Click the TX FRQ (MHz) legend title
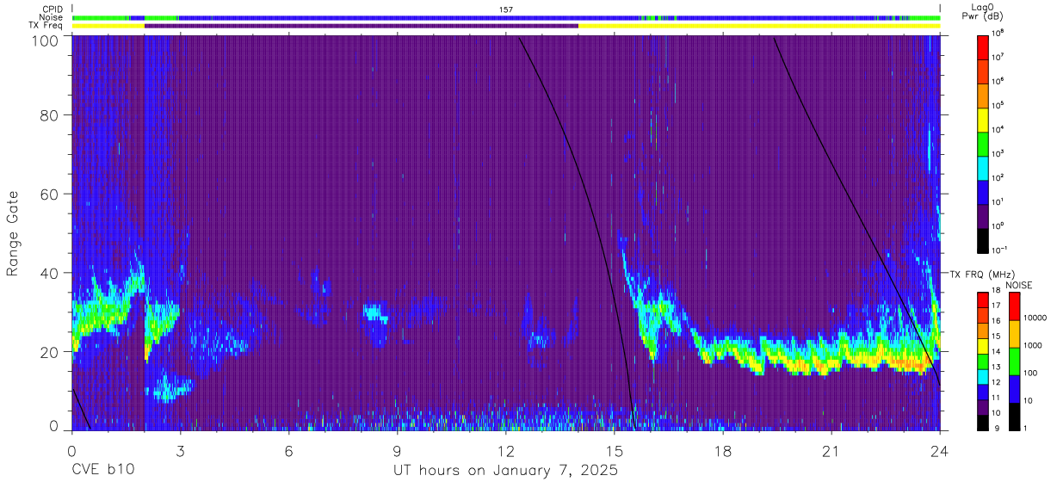The height and width of the screenshot is (488, 1057). [x=980, y=274]
